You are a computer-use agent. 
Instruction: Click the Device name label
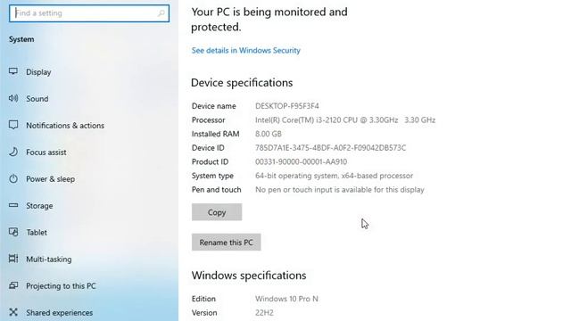click(214, 106)
